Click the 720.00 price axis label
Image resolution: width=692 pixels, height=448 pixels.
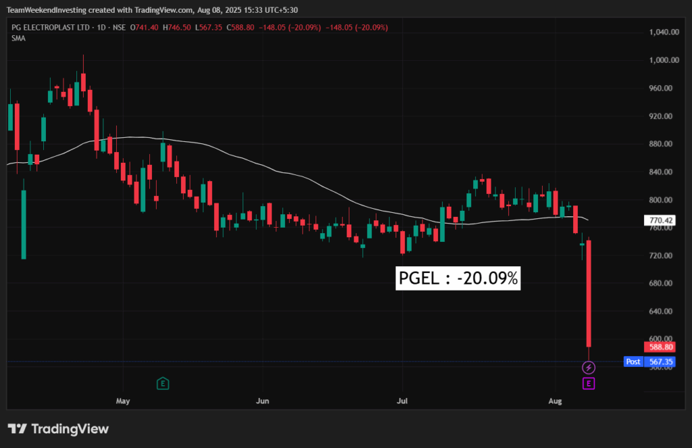click(x=661, y=255)
